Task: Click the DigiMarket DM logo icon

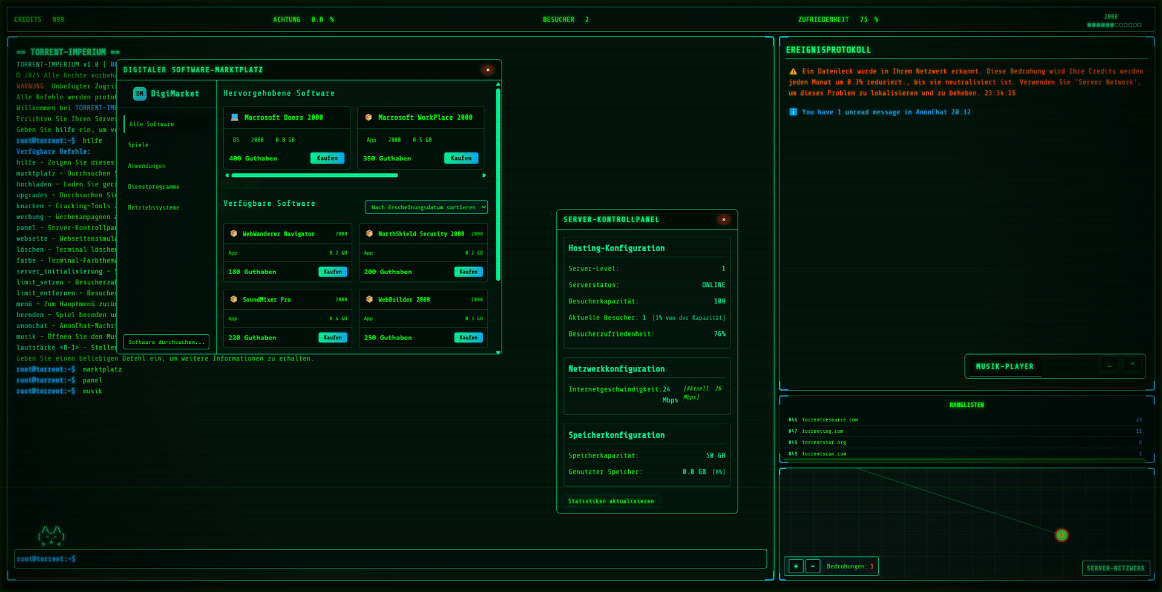Action: click(x=140, y=94)
